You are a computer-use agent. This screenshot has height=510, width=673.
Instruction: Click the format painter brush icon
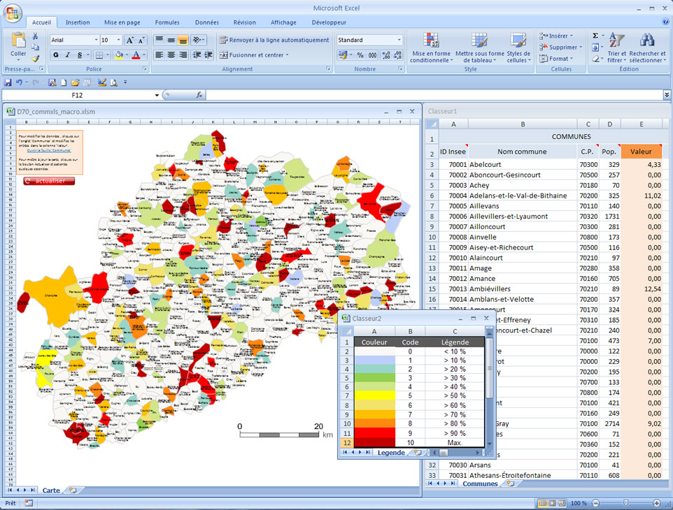[x=35, y=59]
